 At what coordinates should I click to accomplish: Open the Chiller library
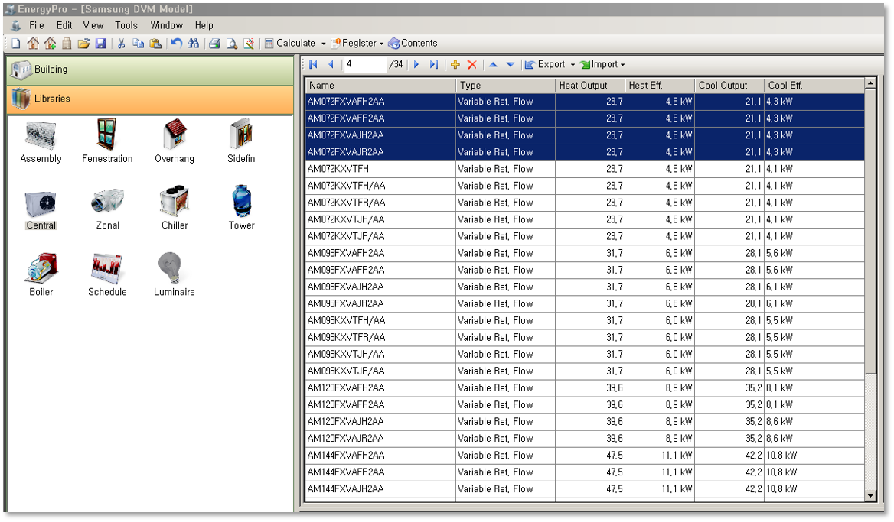pyautogui.click(x=175, y=209)
